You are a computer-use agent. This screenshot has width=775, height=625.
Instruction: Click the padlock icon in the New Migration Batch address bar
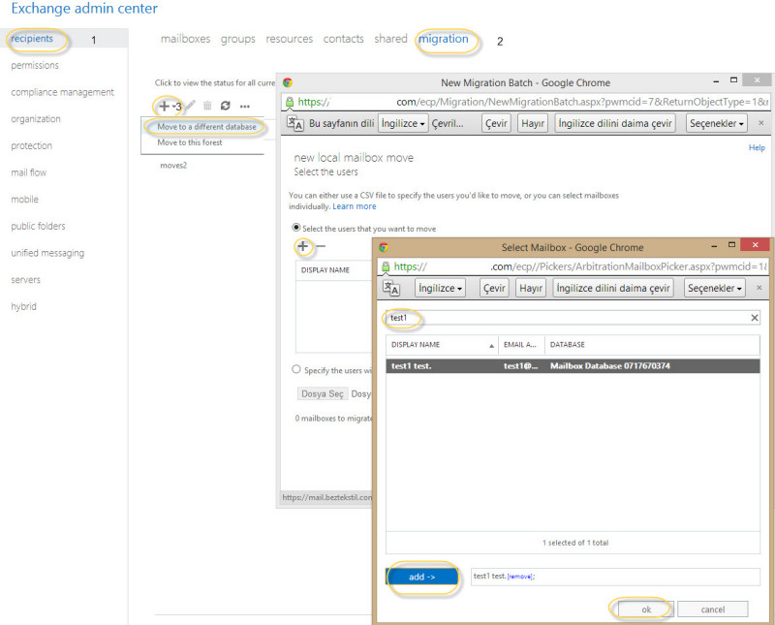click(290, 102)
